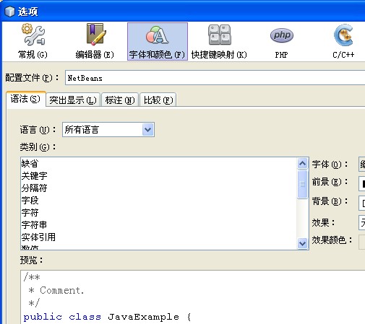
Task: Switch to the 比较 tab
Action: (158, 100)
